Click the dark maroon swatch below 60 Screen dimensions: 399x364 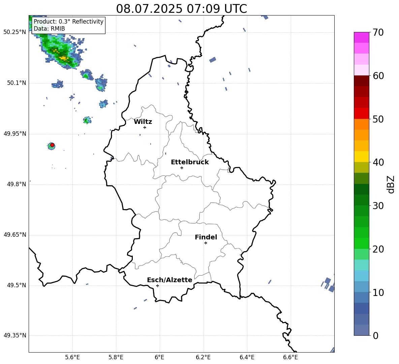click(x=362, y=81)
